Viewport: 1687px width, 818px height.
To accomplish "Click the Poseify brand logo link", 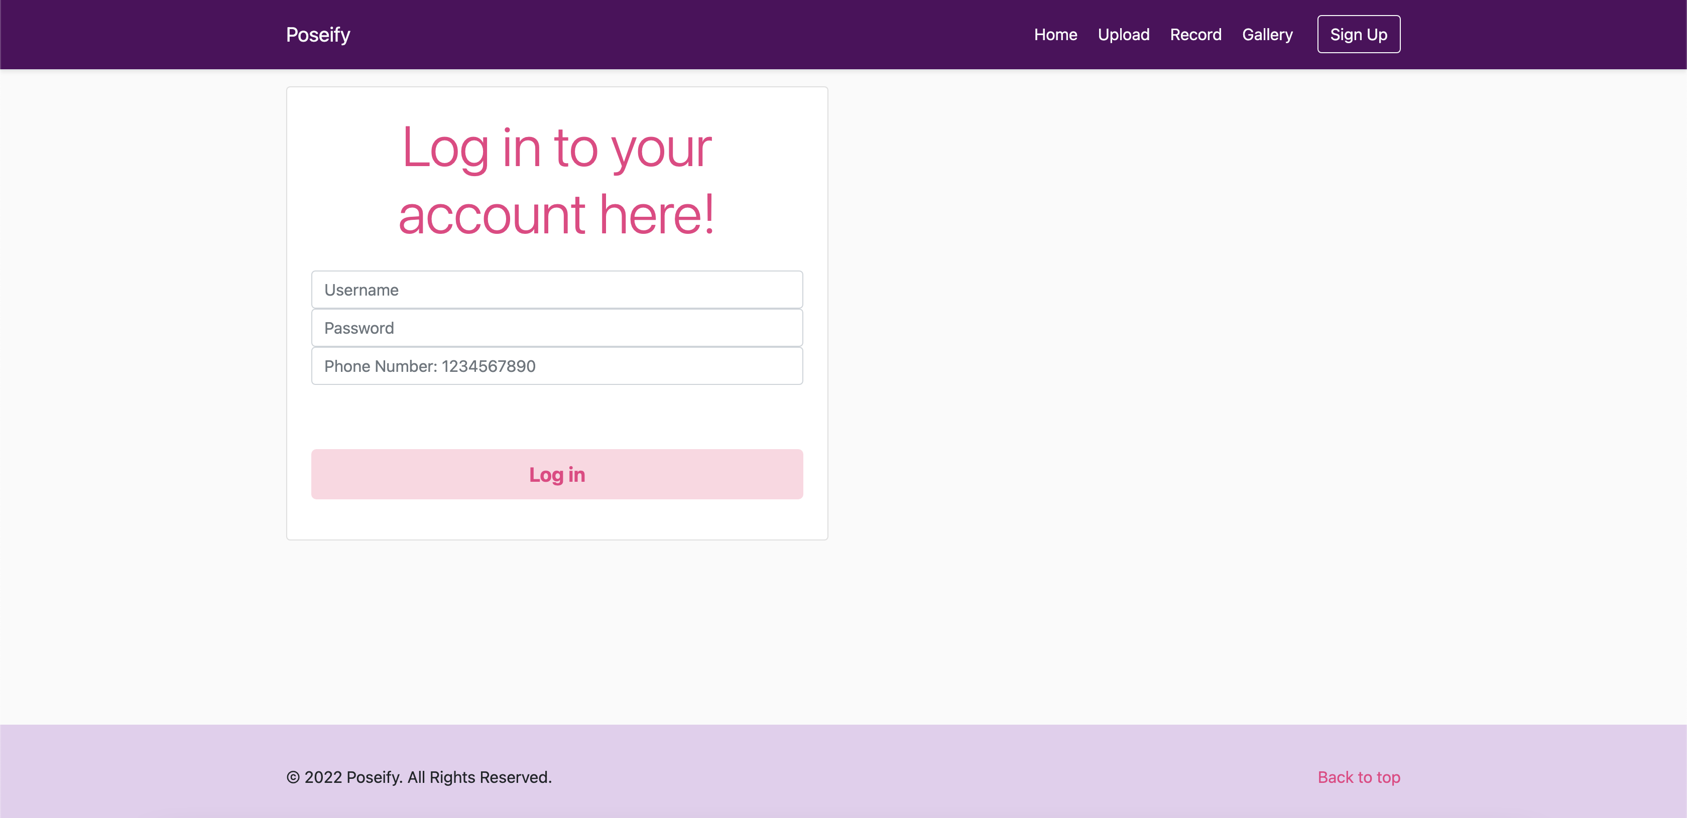I will point(318,35).
